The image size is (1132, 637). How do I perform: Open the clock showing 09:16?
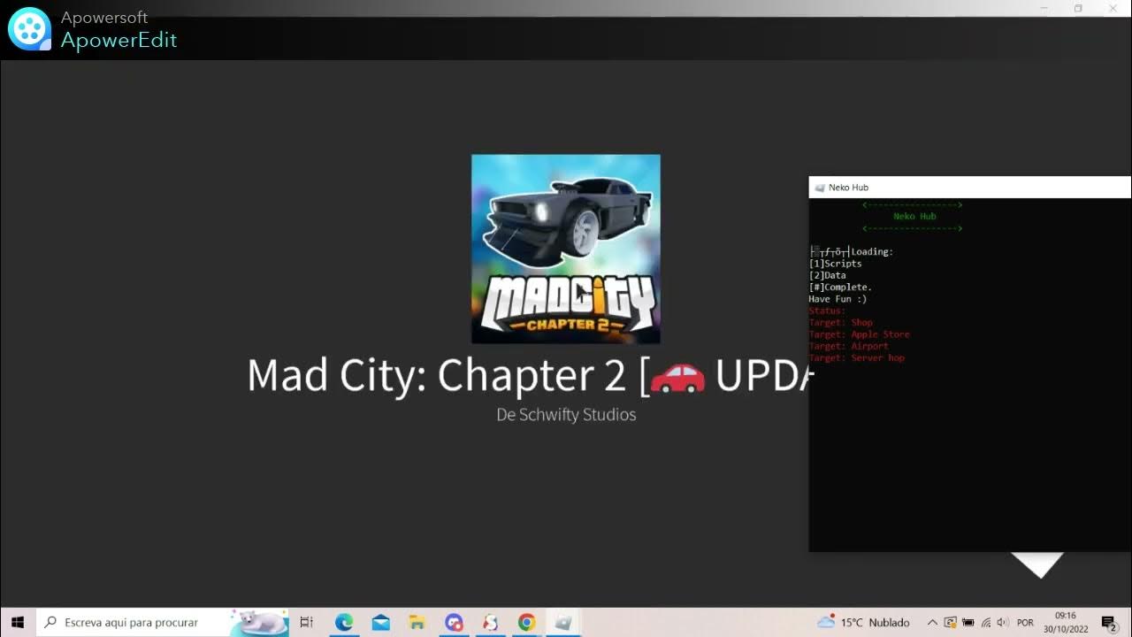1066,623
